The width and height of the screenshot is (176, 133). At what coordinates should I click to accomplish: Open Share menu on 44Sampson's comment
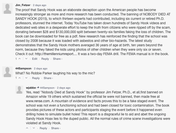tap(48, 78)
